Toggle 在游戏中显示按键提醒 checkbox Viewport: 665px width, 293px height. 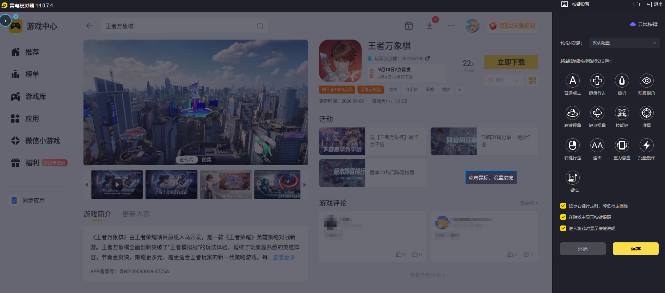coord(563,217)
